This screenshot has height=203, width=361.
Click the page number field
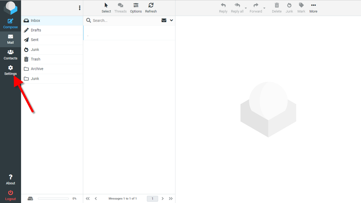(153, 198)
